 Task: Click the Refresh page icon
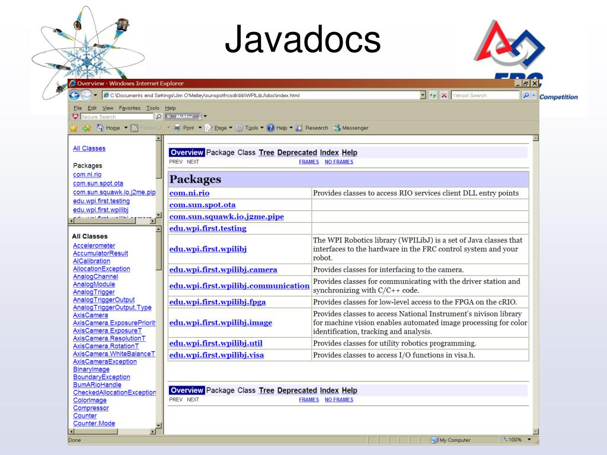click(x=433, y=95)
